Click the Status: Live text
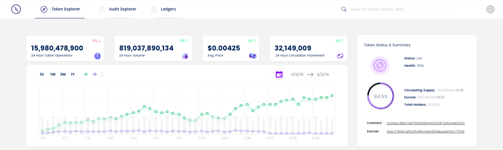 413,58
